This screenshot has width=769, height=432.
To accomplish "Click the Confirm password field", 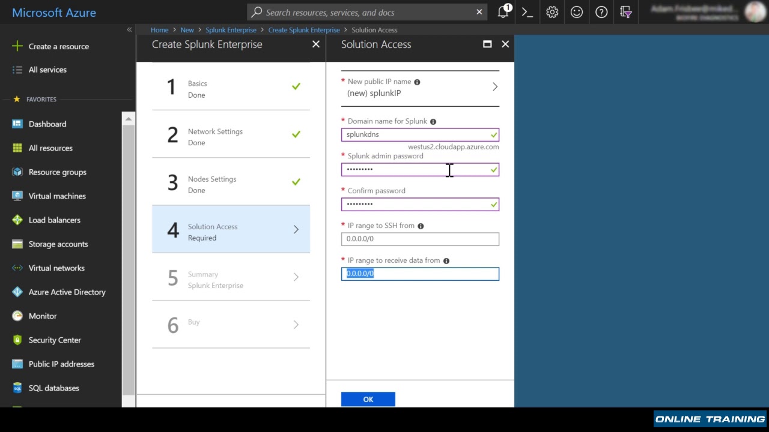I will pyautogui.click(x=420, y=204).
